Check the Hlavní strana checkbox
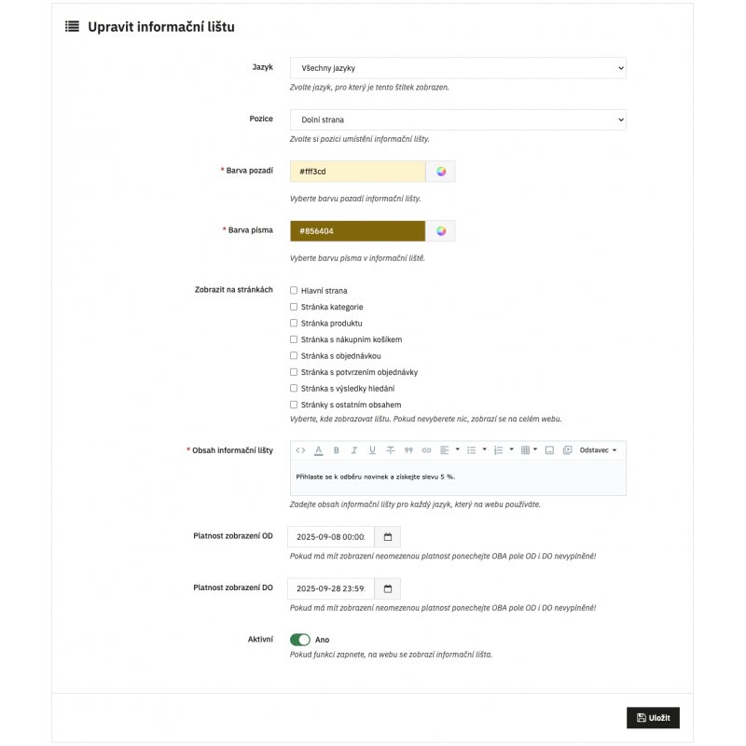Screen dimensions: 746x746 [294, 291]
